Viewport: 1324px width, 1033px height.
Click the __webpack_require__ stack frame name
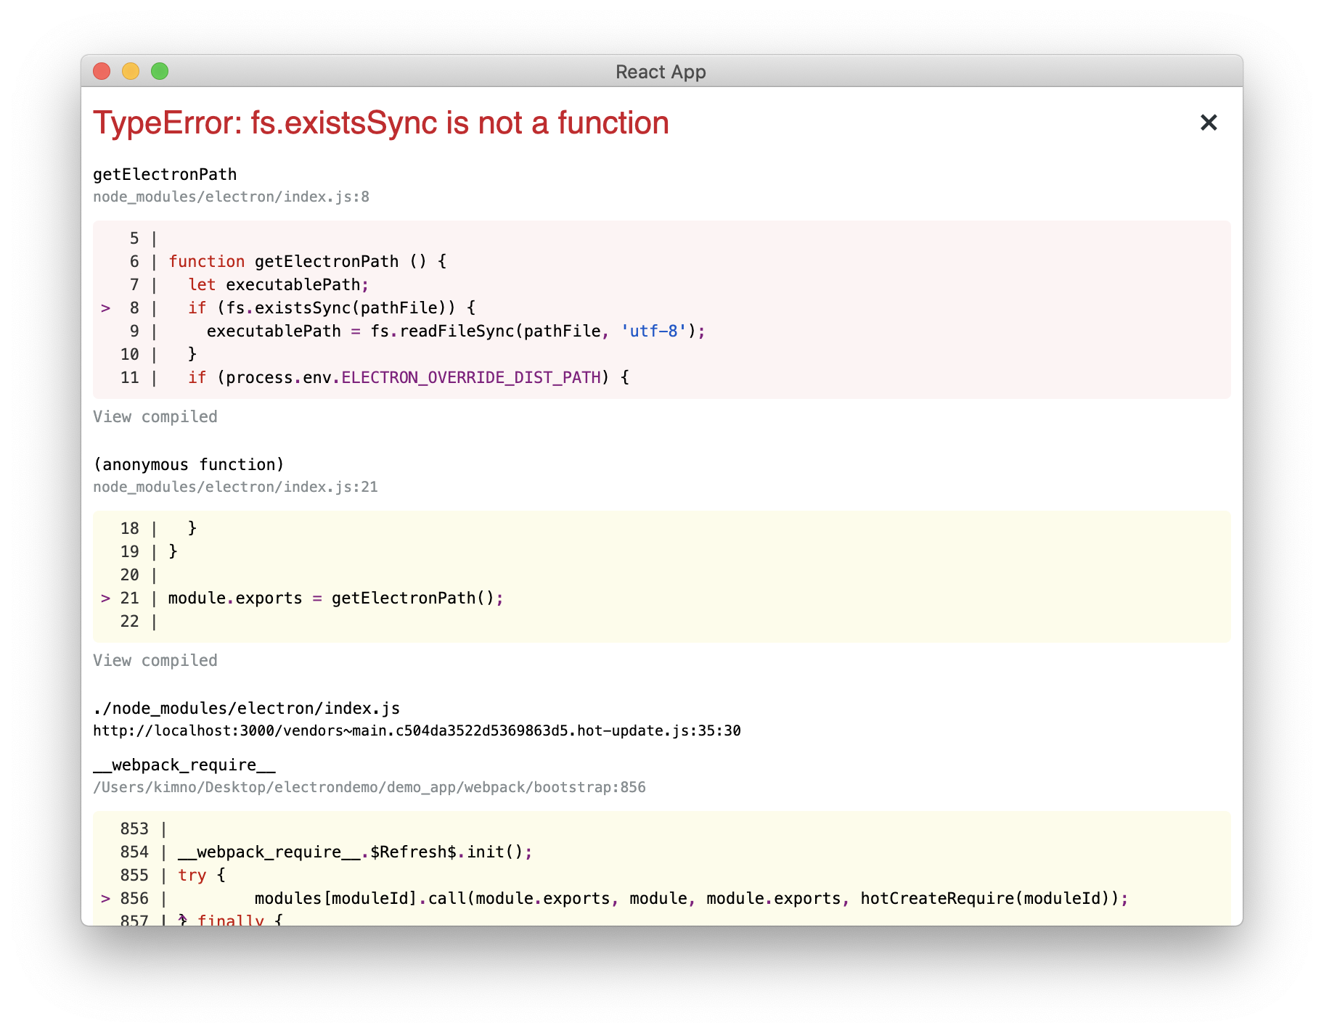(184, 765)
